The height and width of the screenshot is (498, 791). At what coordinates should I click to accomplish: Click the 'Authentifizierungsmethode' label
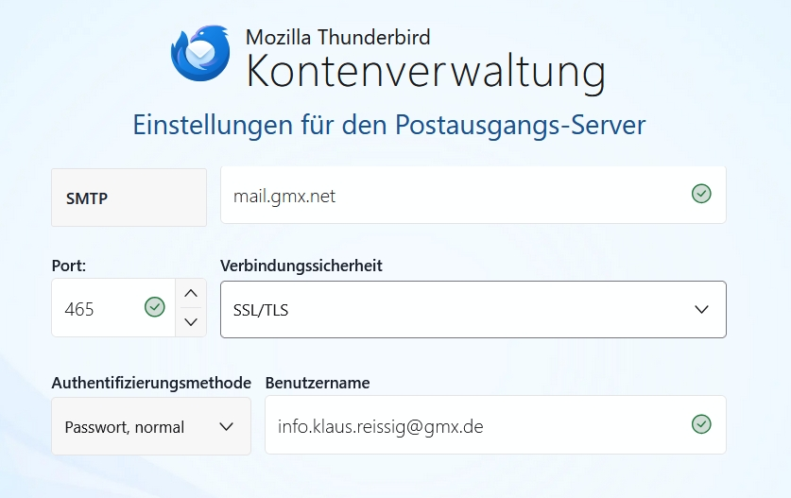pos(151,383)
